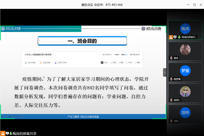Viewport: 204px width, 136px height.
Task: Open the 发送问卷 dropdown in the survey panel
Action: [46, 63]
